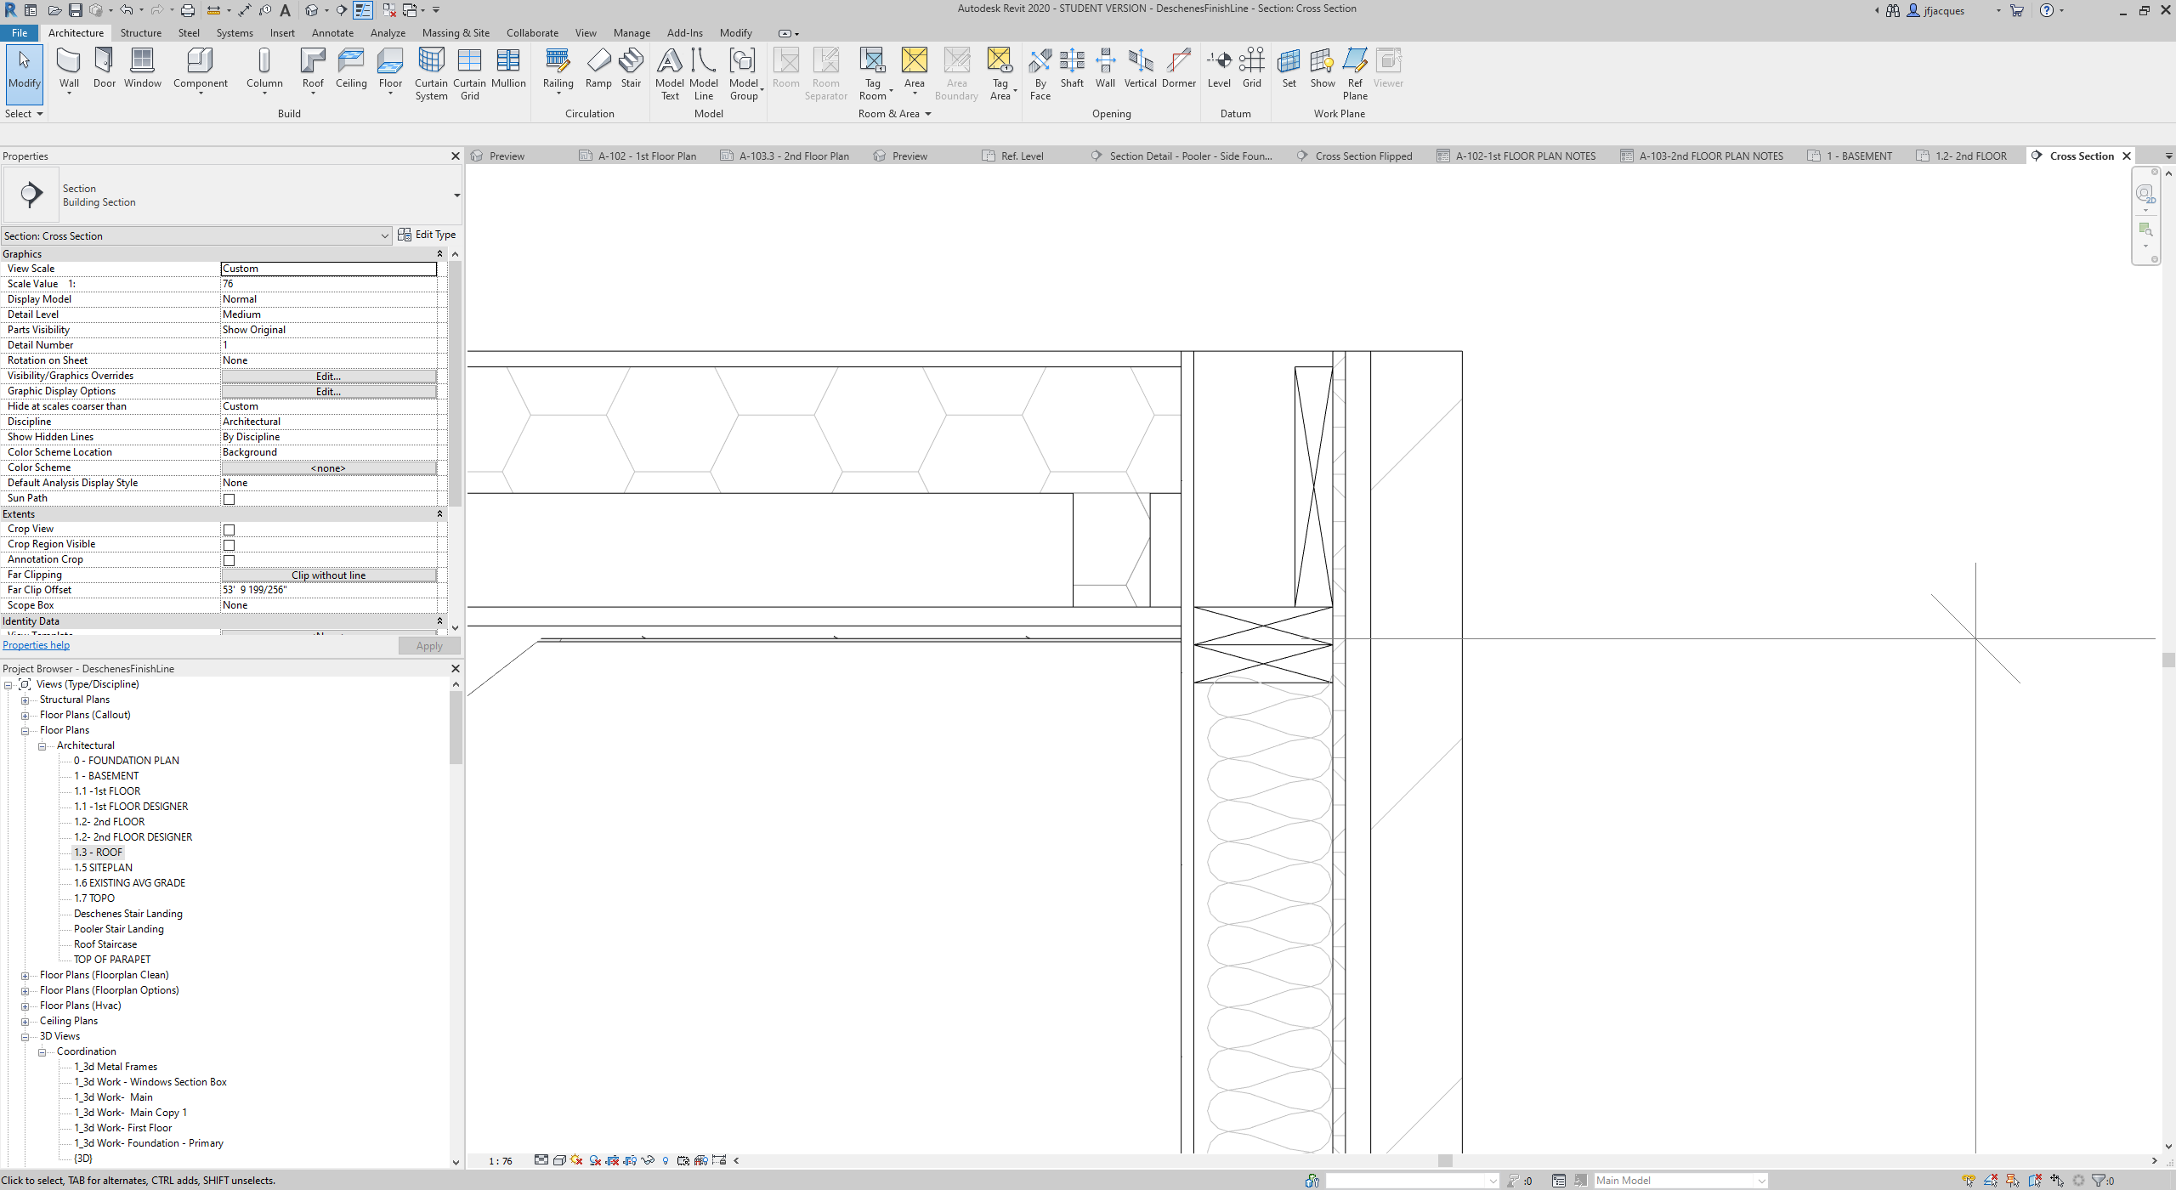Switch to the Annotate ribbon tab

332,32
